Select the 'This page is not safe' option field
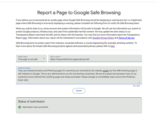Image resolution: width=157 pixels, height=117 pixels. 31,58
